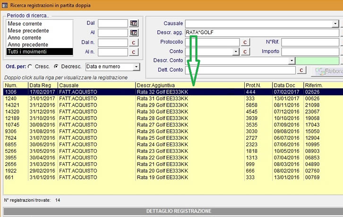Viewport: 343px width, 217px height.
Task: Open the Conto dropdown arrow
Action: [236, 52]
